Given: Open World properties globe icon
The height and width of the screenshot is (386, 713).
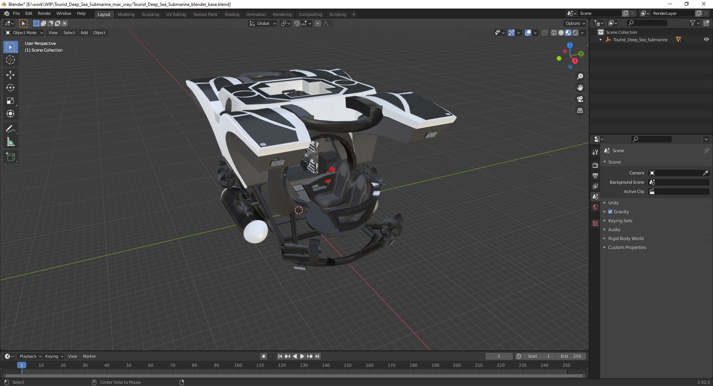Looking at the screenshot, I should (595, 207).
